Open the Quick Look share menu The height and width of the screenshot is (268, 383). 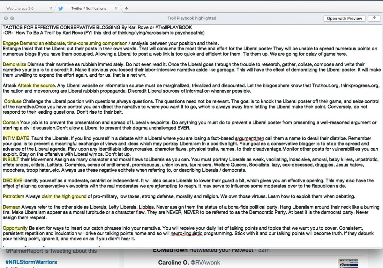tap(374, 18)
